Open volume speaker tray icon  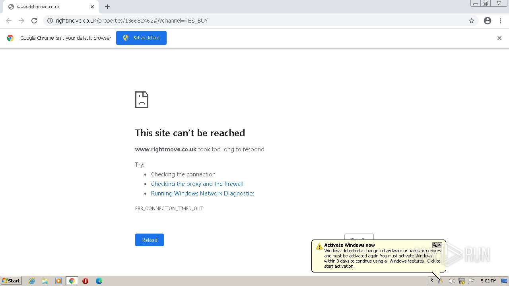click(x=452, y=281)
